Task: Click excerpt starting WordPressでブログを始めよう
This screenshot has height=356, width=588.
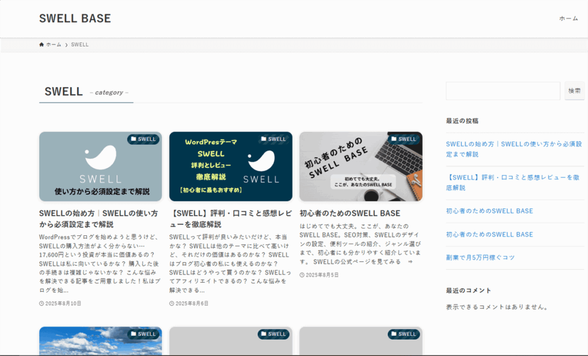Action: (x=100, y=264)
